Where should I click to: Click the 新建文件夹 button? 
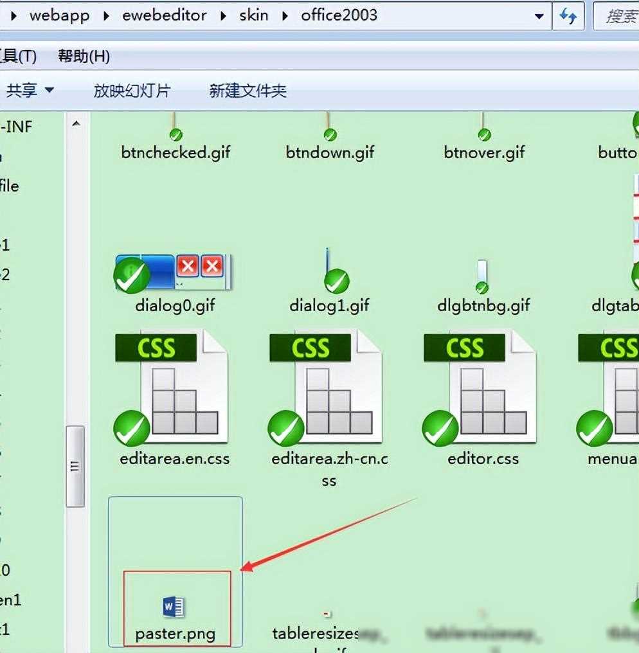[x=248, y=91]
